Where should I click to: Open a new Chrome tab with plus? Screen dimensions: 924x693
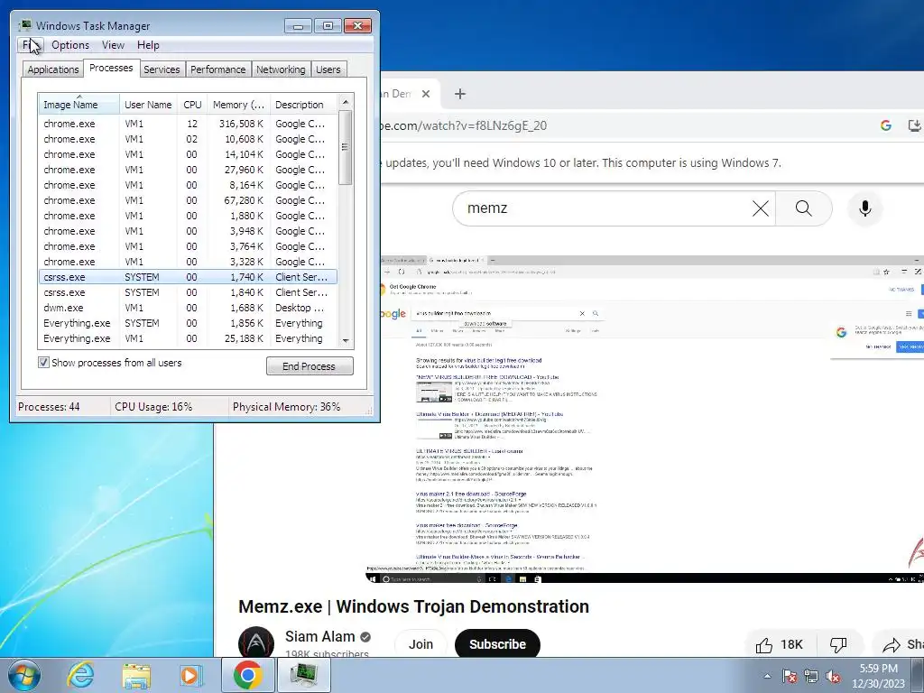(x=460, y=94)
